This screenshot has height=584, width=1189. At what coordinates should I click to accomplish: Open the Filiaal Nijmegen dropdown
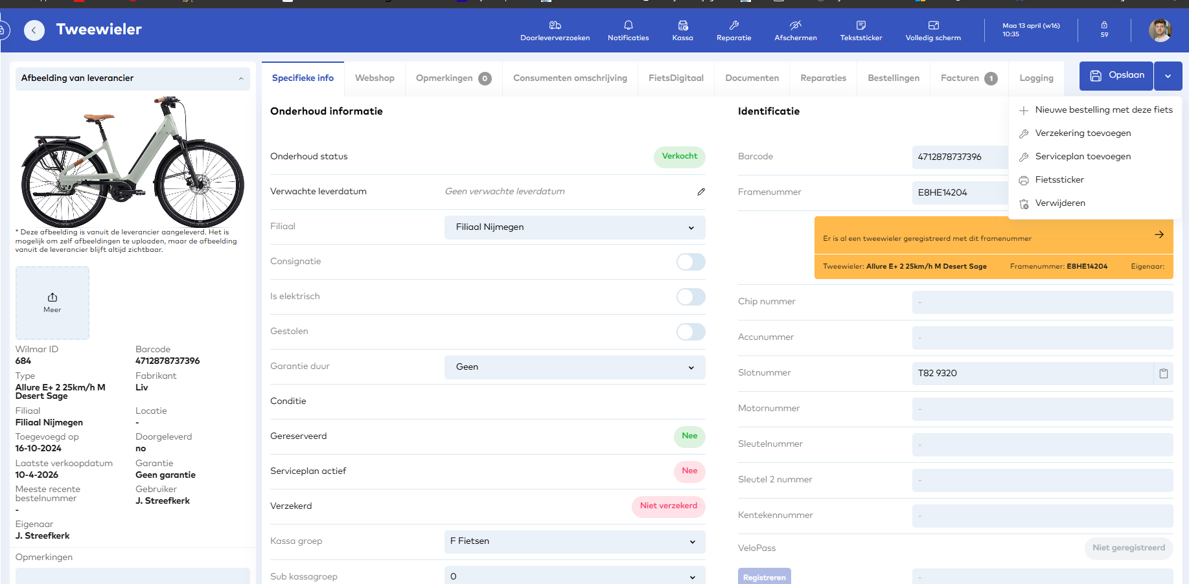(x=574, y=227)
